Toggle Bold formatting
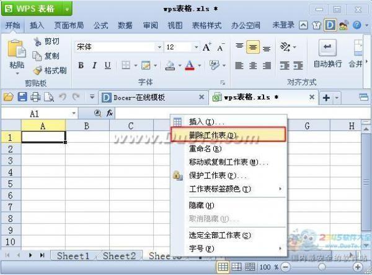The width and height of the screenshot is (372, 275). point(81,66)
